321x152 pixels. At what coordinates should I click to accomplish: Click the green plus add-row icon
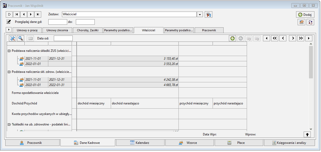coord(232,38)
